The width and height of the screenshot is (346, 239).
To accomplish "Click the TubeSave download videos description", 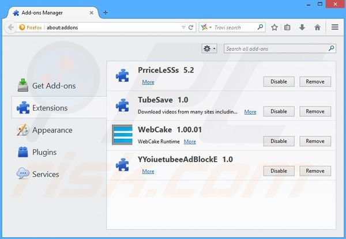I will point(187,112).
